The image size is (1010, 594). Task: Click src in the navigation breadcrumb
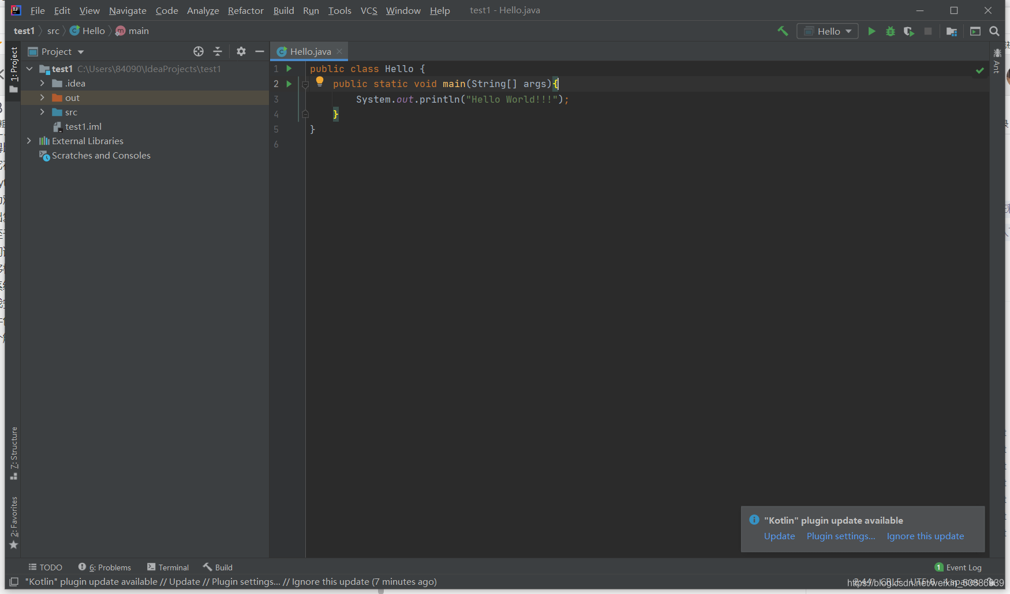(53, 31)
